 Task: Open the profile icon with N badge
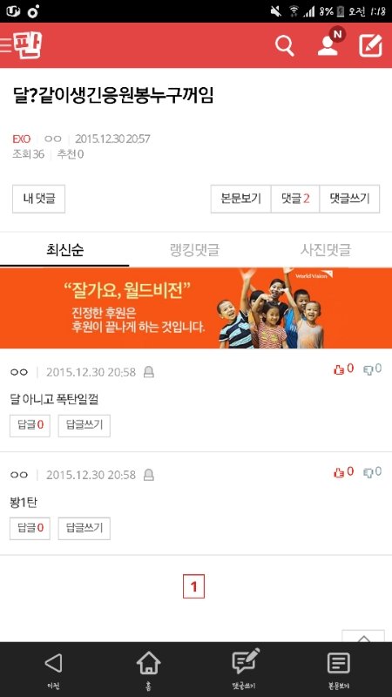point(330,44)
